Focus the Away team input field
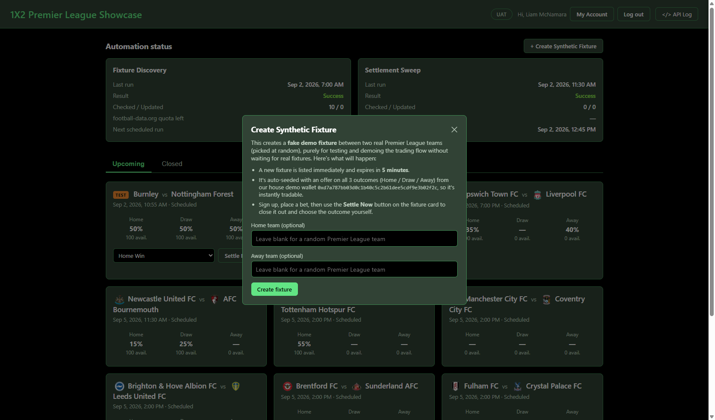The height and width of the screenshot is (420, 715). pos(354,269)
